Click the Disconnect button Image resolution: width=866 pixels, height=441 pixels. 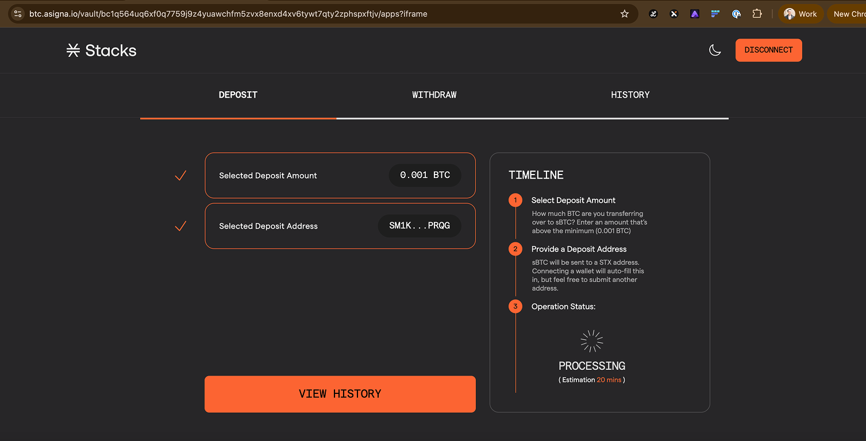tap(768, 50)
